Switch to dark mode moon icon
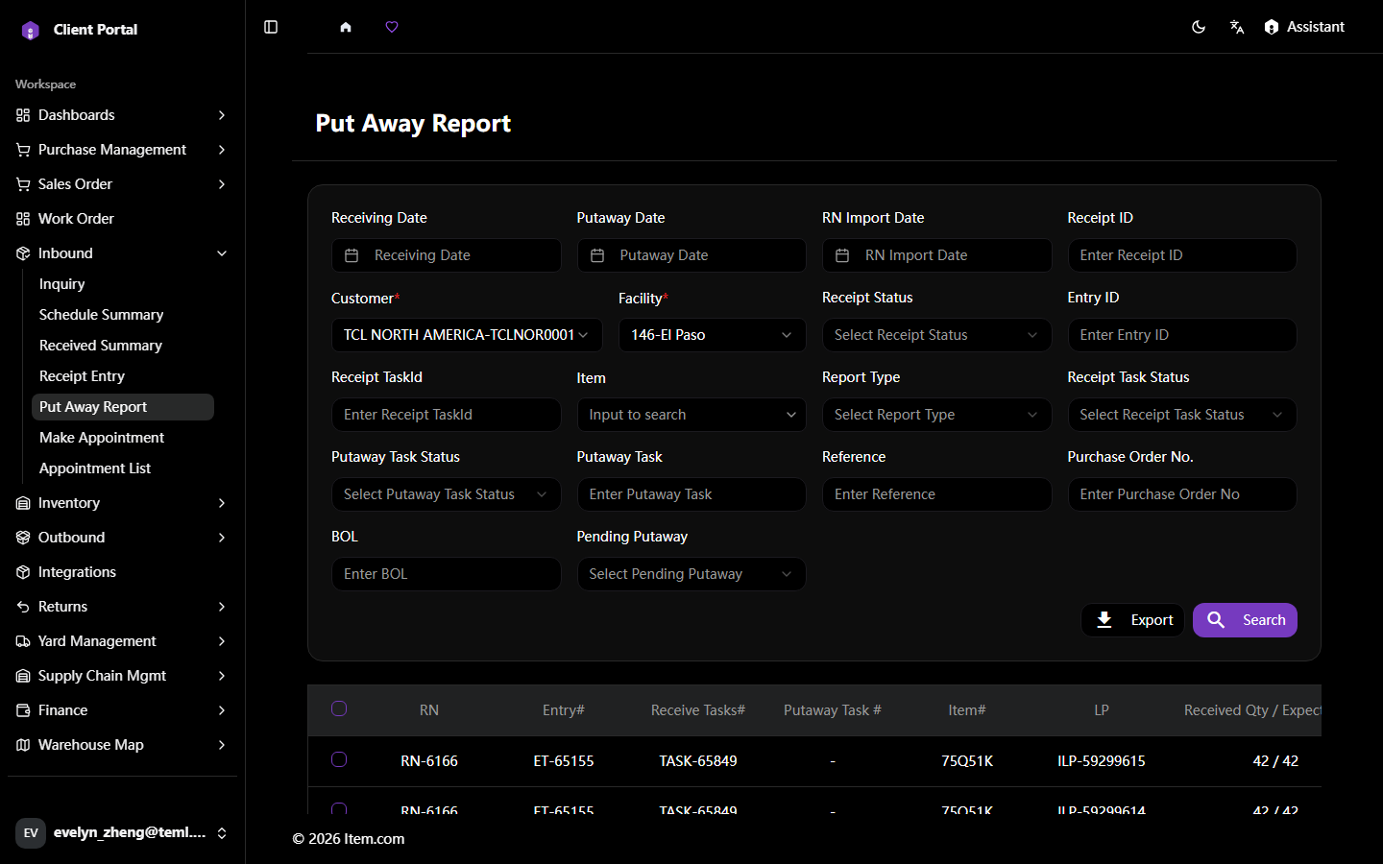This screenshot has height=864, width=1383. [1199, 27]
